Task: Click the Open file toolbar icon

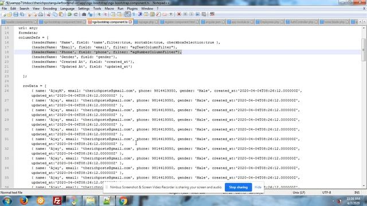Action: point(10,14)
